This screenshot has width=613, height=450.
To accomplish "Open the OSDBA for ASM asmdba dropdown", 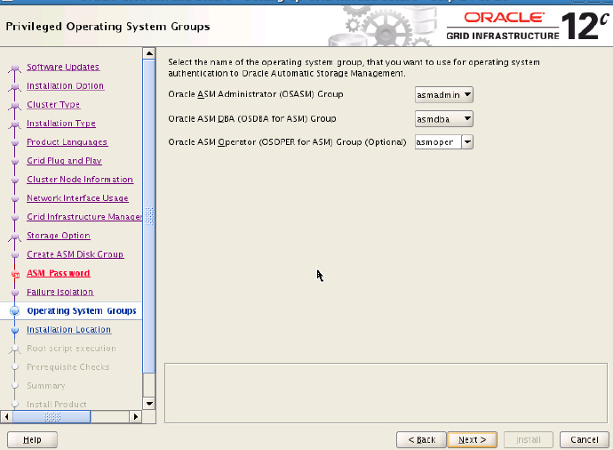I will [443, 119].
